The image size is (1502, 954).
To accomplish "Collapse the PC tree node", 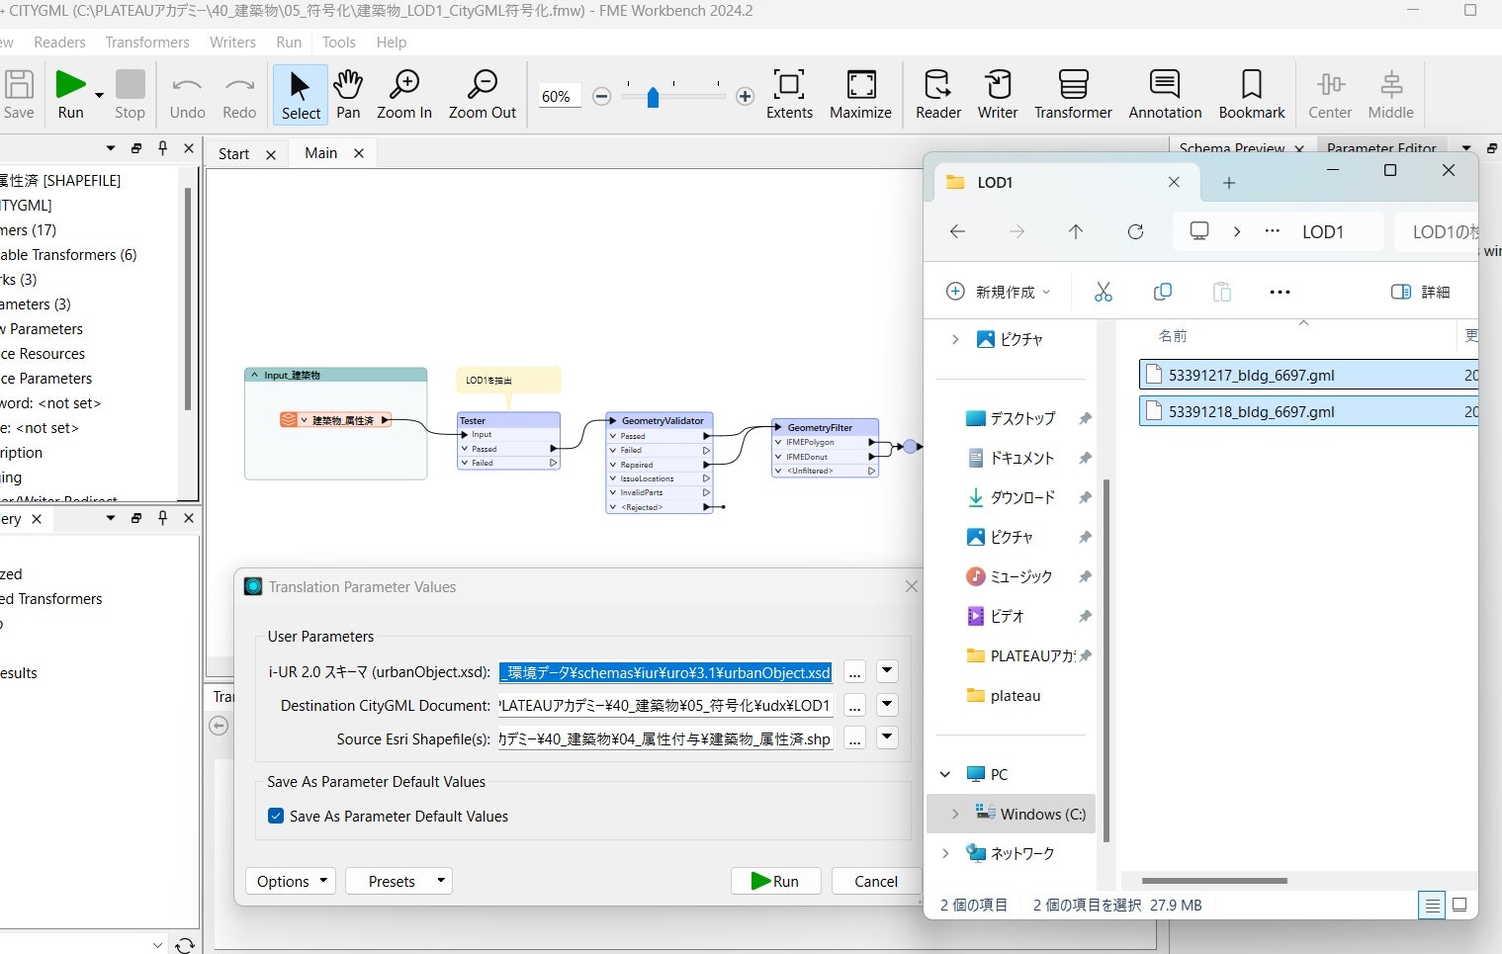I will pyautogui.click(x=946, y=774).
